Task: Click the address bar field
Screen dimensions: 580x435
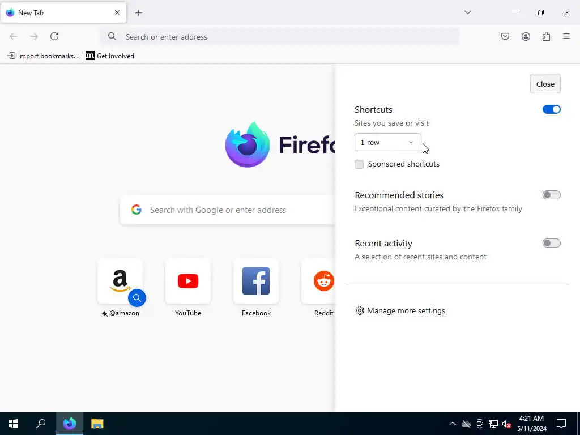Action: pyautogui.click(x=280, y=37)
